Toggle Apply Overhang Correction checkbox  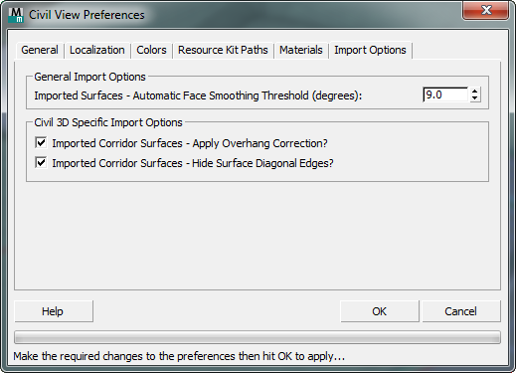click(41, 143)
